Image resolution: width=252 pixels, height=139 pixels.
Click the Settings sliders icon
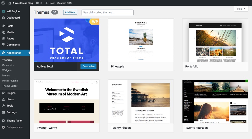[x=3, y=112]
